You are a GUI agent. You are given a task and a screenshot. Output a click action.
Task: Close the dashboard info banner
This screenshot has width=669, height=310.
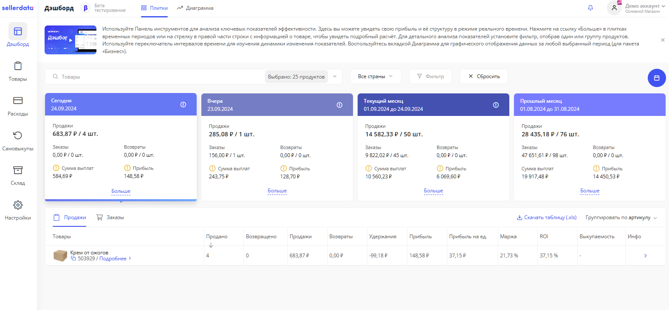point(663,40)
